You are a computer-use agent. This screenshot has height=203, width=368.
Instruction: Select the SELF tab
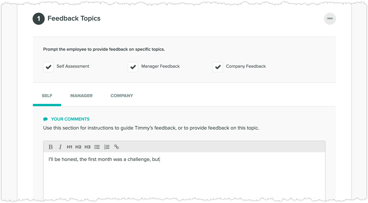pyautogui.click(x=47, y=96)
